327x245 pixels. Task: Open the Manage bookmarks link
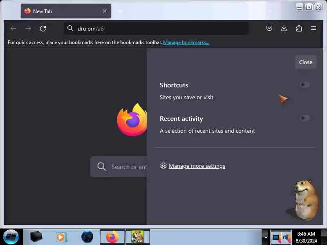(186, 42)
